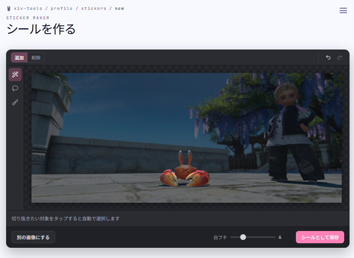Undo the last edit

(328, 57)
